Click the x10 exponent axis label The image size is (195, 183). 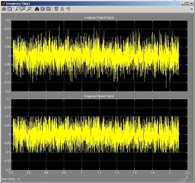184,179
